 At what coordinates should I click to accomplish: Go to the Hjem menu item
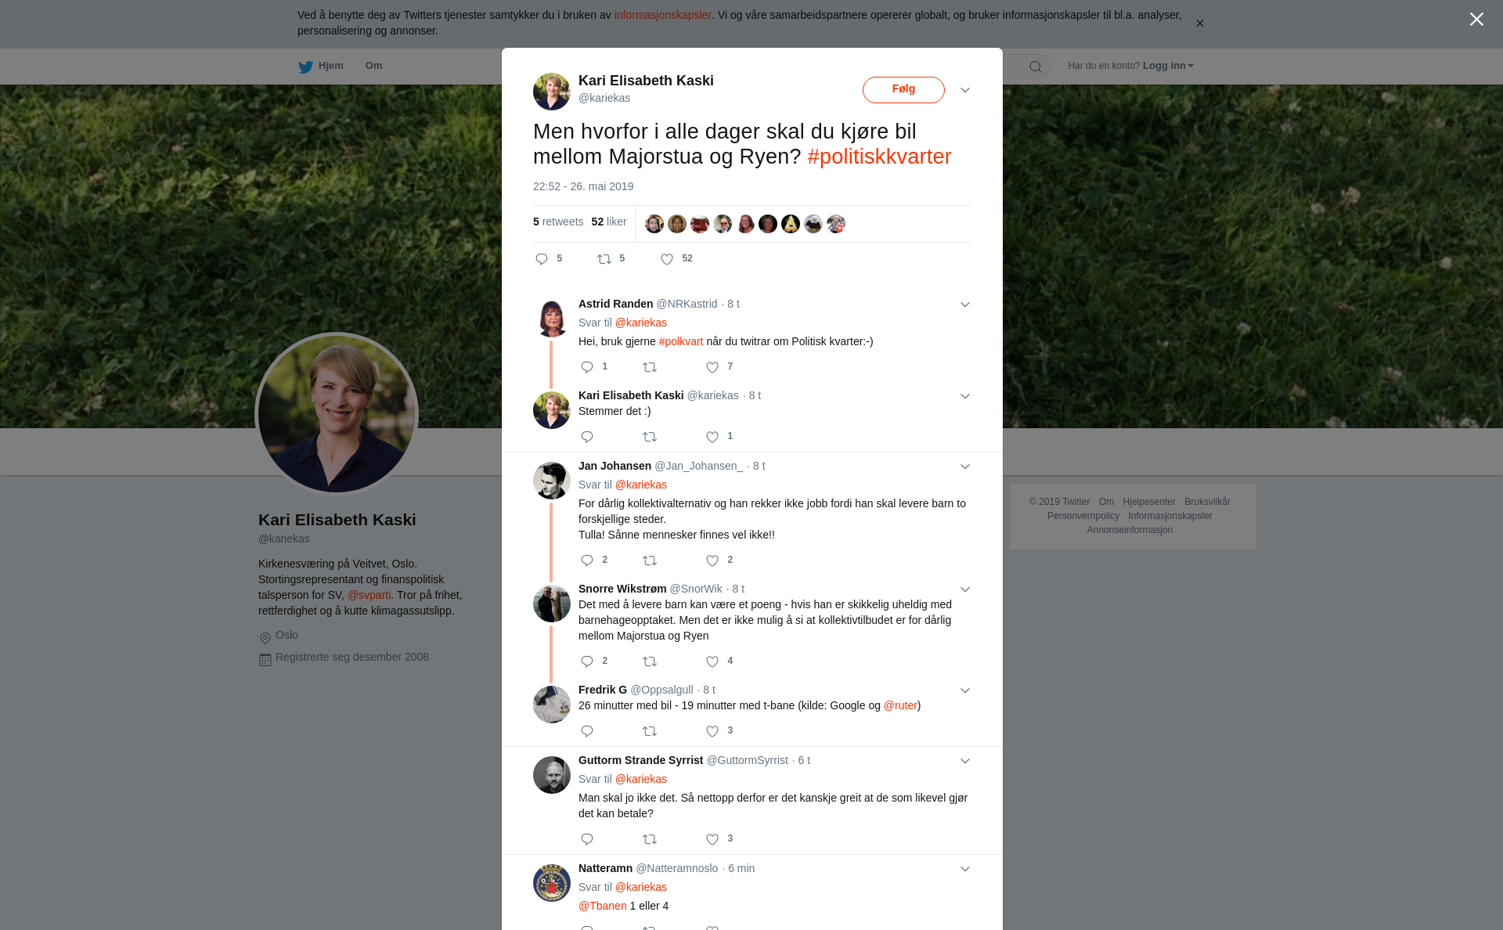point(321,66)
